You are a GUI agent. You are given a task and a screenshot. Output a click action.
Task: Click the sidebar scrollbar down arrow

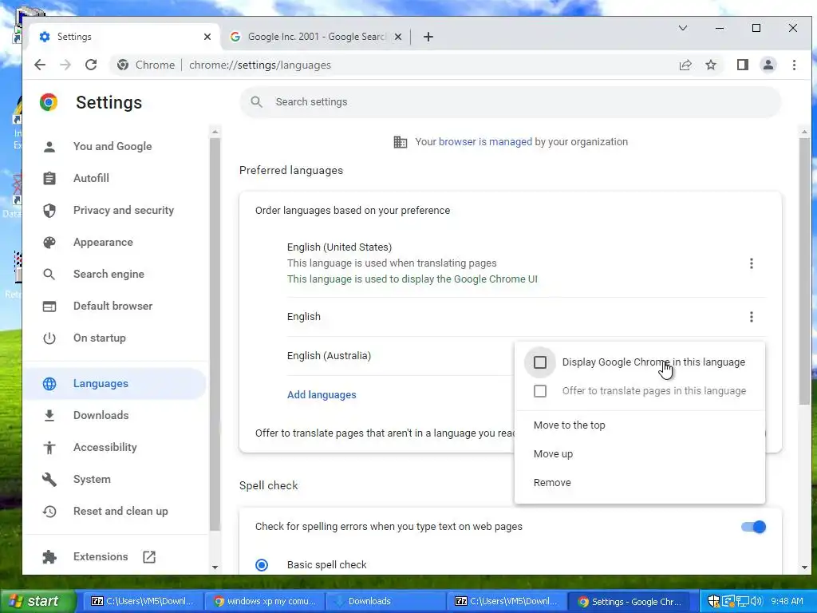click(x=215, y=568)
